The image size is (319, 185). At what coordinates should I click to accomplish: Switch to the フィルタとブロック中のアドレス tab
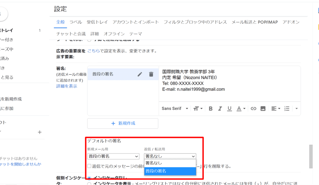point(195,22)
